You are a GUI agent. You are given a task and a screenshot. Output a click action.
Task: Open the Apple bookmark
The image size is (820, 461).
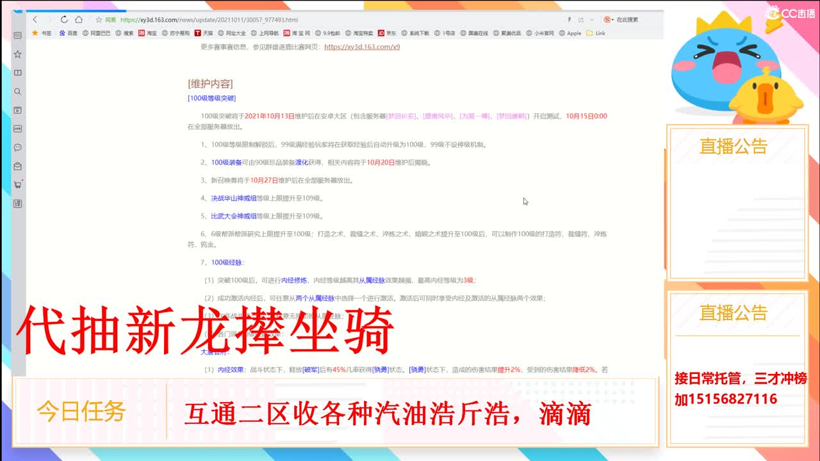571,33
